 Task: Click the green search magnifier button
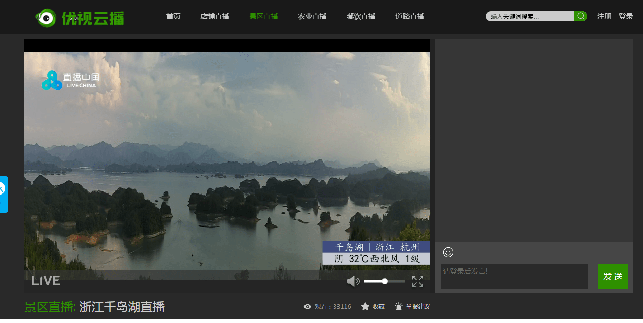[581, 16]
